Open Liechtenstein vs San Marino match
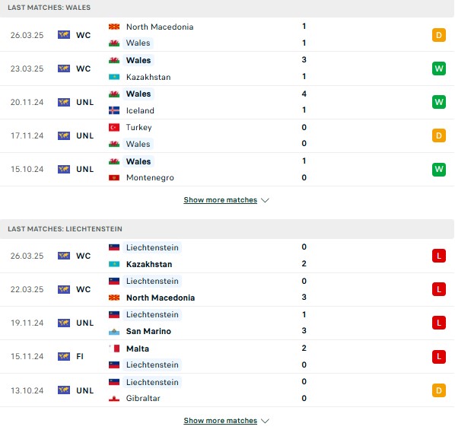This screenshot has height=433, width=455. (x=228, y=323)
